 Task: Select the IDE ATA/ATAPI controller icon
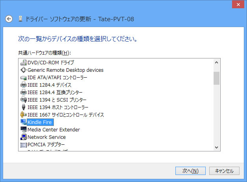point(24,78)
